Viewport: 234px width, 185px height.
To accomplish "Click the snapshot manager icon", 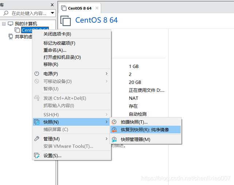I will coord(114,140).
